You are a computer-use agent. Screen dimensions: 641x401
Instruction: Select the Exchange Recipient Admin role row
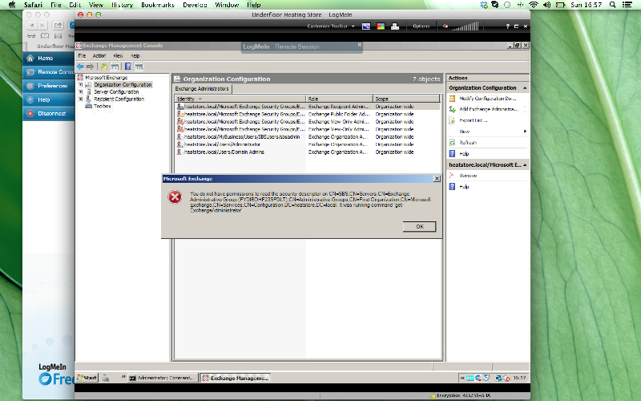click(x=308, y=107)
